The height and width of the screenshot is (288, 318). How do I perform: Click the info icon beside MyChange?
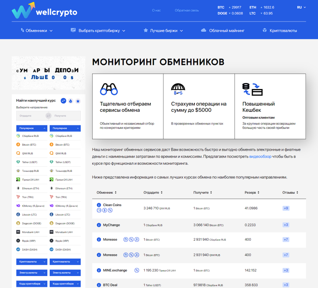pos(99,225)
